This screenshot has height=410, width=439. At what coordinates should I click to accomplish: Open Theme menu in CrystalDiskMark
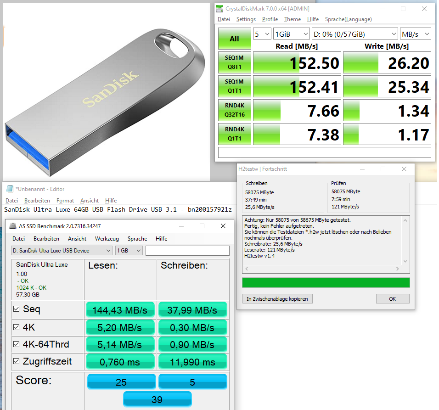pyautogui.click(x=293, y=19)
